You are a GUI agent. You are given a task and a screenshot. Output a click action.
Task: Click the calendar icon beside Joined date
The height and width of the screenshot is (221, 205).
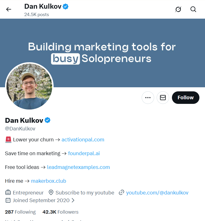(8, 200)
